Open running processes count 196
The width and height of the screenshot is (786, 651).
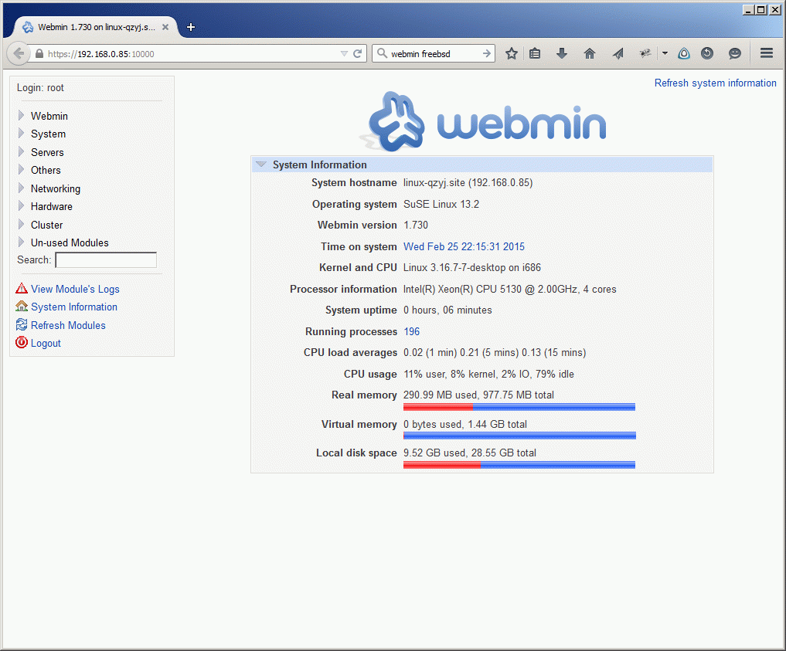[411, 331]
